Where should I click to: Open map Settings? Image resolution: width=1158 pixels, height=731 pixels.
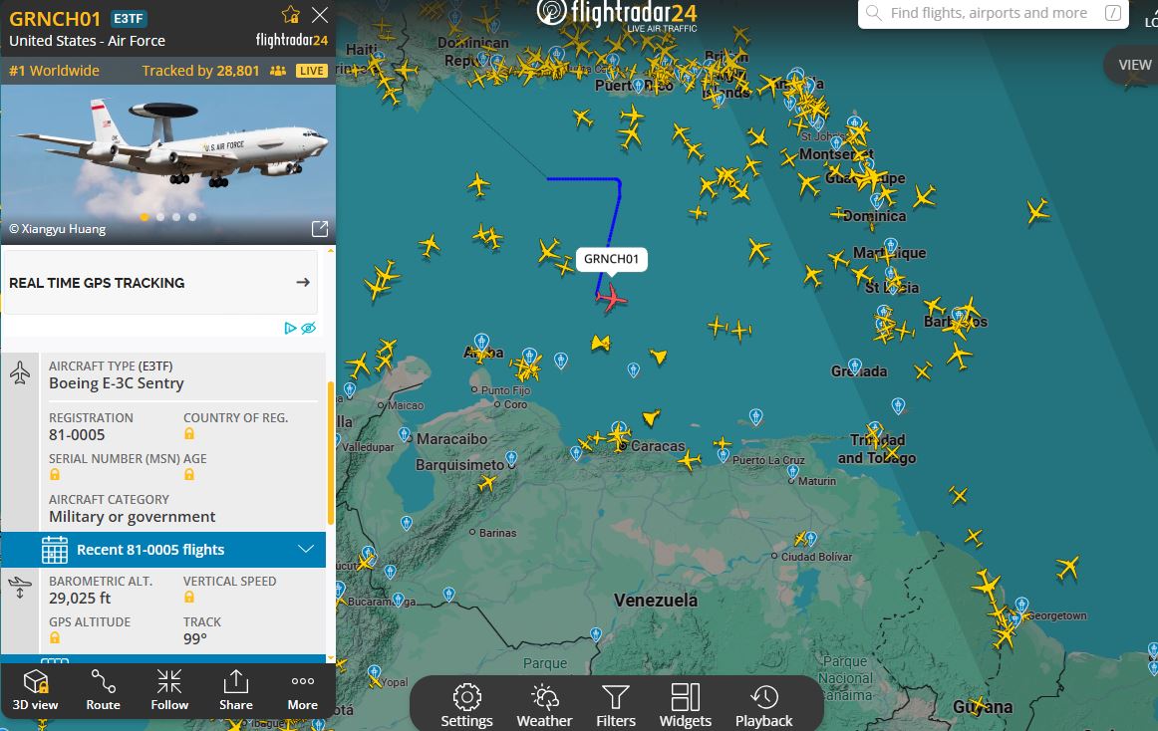point(466,705)
